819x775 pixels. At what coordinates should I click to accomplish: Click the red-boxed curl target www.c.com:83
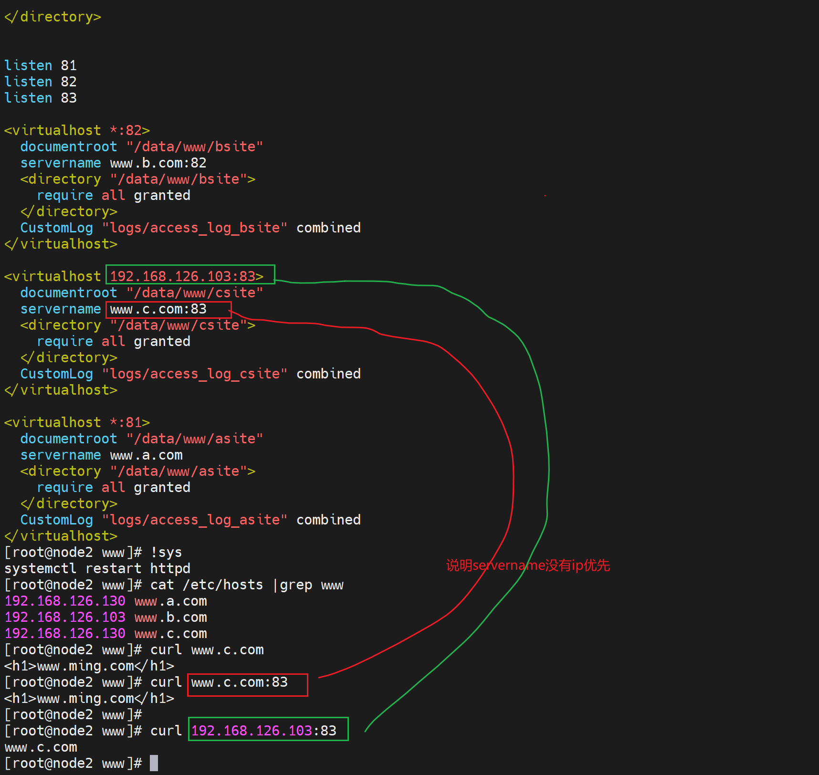(x=240, y=682)
